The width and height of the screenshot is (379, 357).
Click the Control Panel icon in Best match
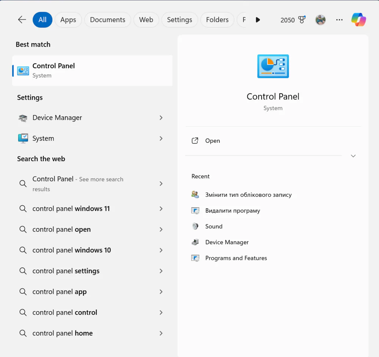23,71
